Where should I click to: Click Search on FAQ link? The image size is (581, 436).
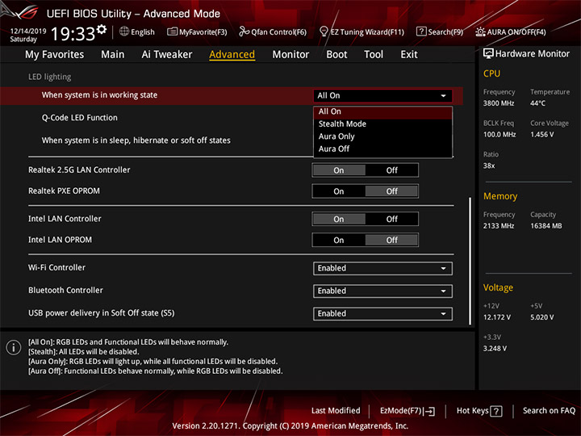[549, 411]
